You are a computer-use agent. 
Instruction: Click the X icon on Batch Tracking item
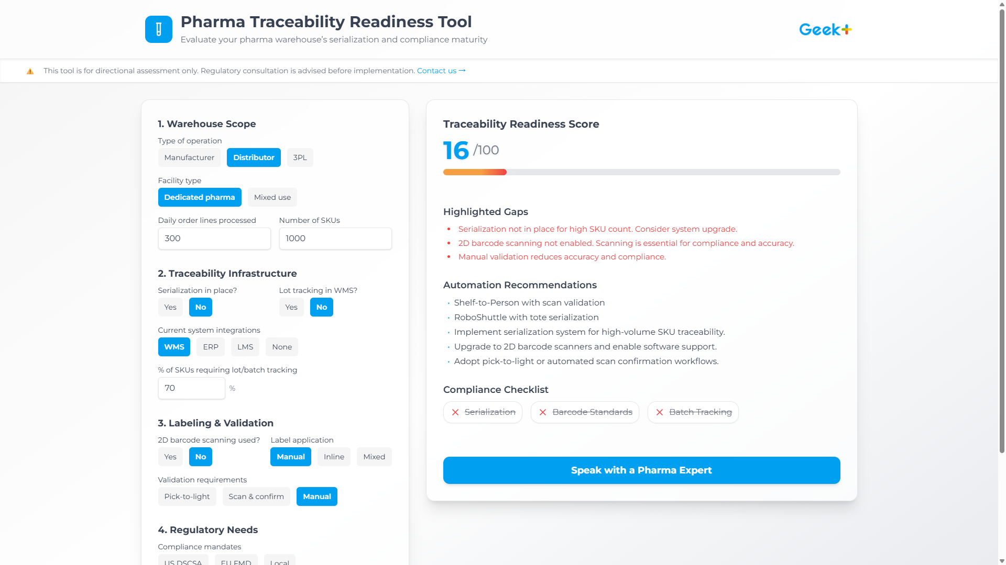(x=660, y=412)
